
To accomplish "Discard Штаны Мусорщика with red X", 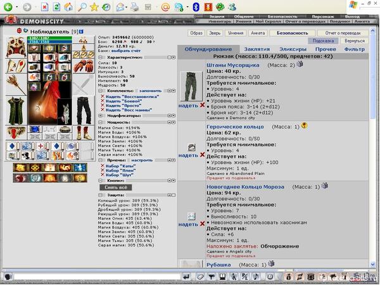I will [202, 105].
